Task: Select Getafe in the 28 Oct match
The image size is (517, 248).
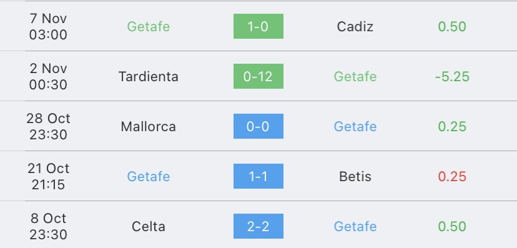Action: click(x=355, y=126)
